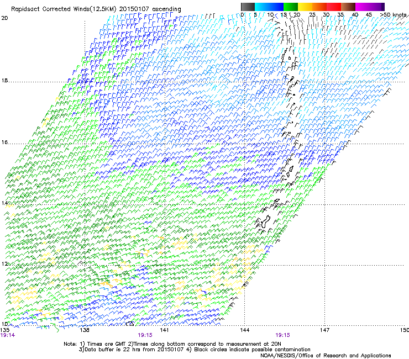Click the '>50 knots' legend label
Viewport: 409px width, 359px height.
click(393, 15)
